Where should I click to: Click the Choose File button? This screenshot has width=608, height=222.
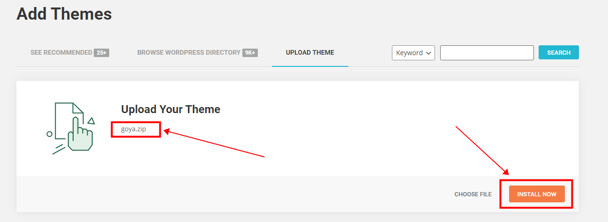473,194
